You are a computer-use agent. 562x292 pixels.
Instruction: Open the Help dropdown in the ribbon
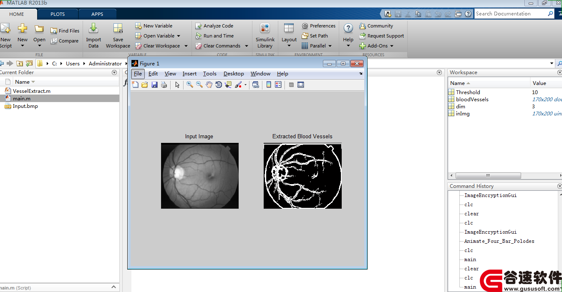click(x=348, y=35)
